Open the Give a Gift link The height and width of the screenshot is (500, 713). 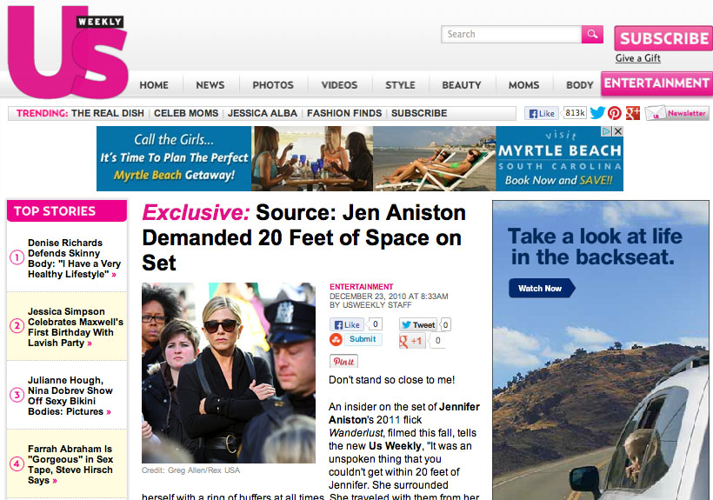[637, 58]
